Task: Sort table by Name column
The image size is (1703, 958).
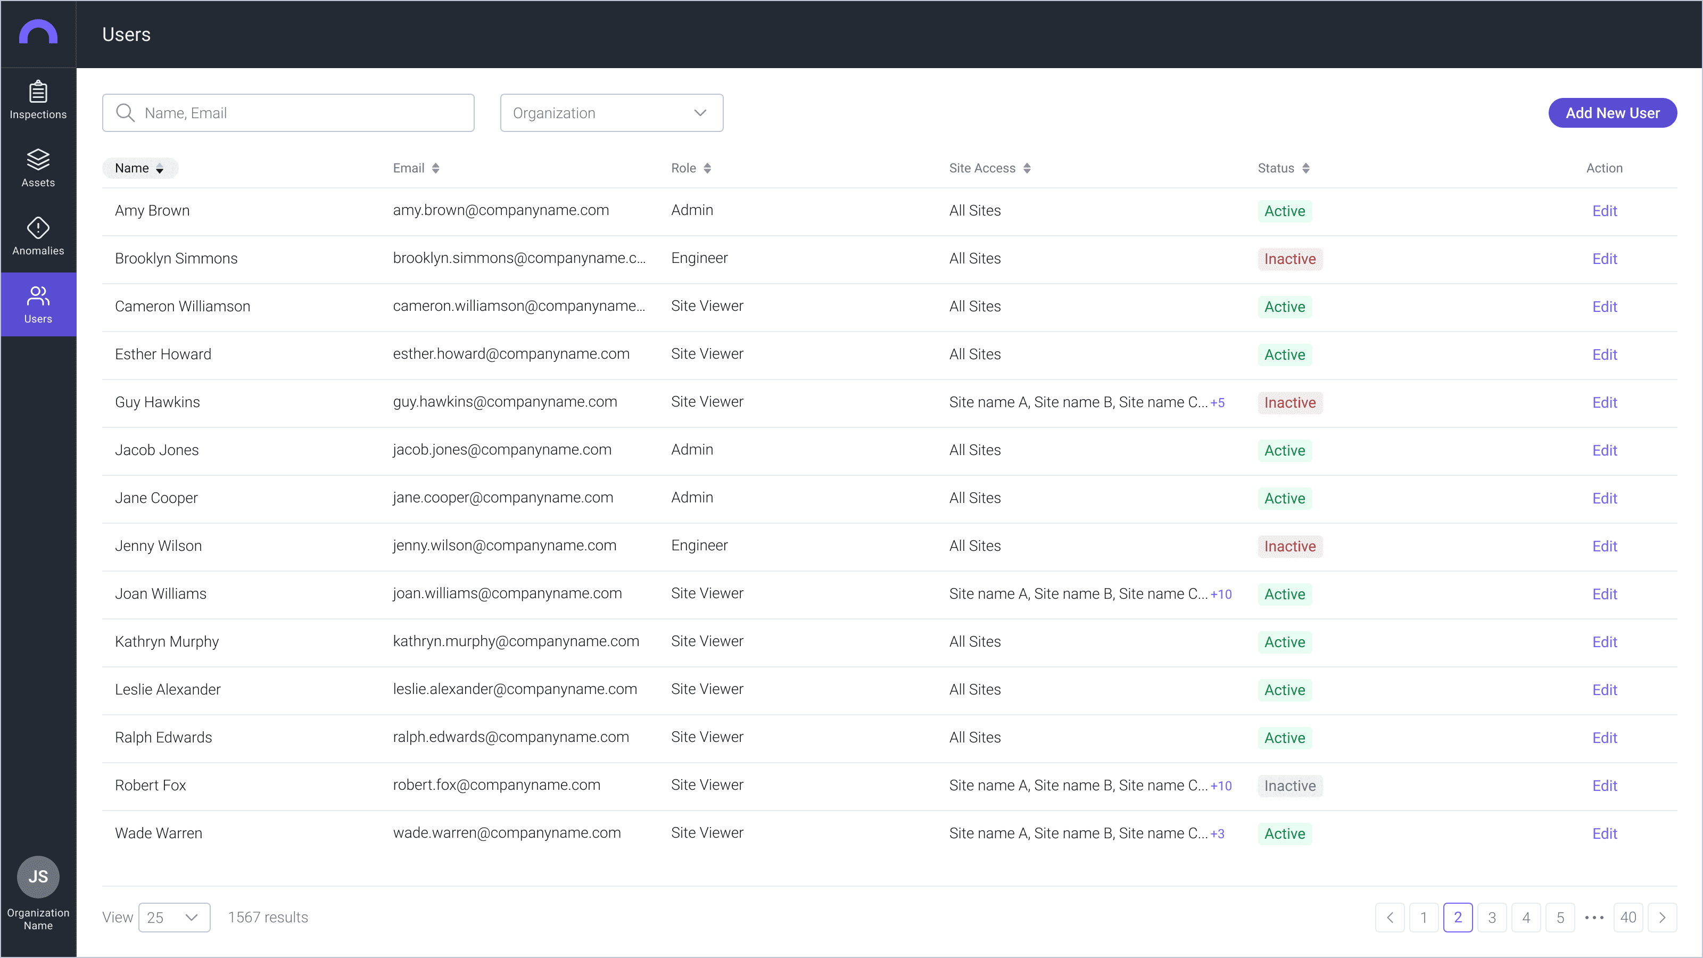Action: pos(139,168)
